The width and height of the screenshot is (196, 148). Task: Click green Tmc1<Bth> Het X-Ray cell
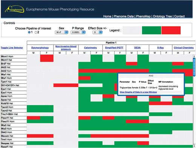[x=161, y=114]
